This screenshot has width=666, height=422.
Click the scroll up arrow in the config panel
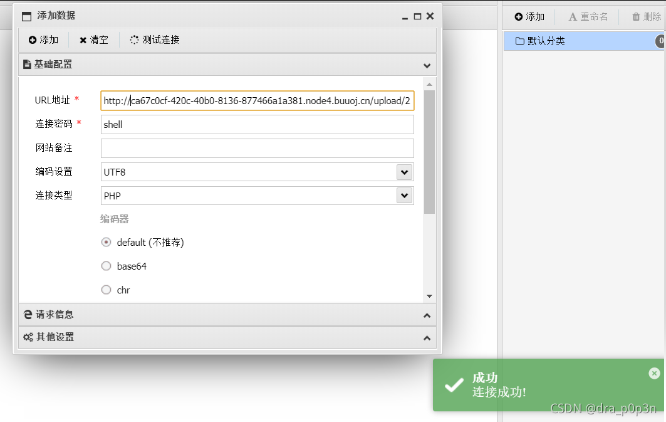[429, 84]
